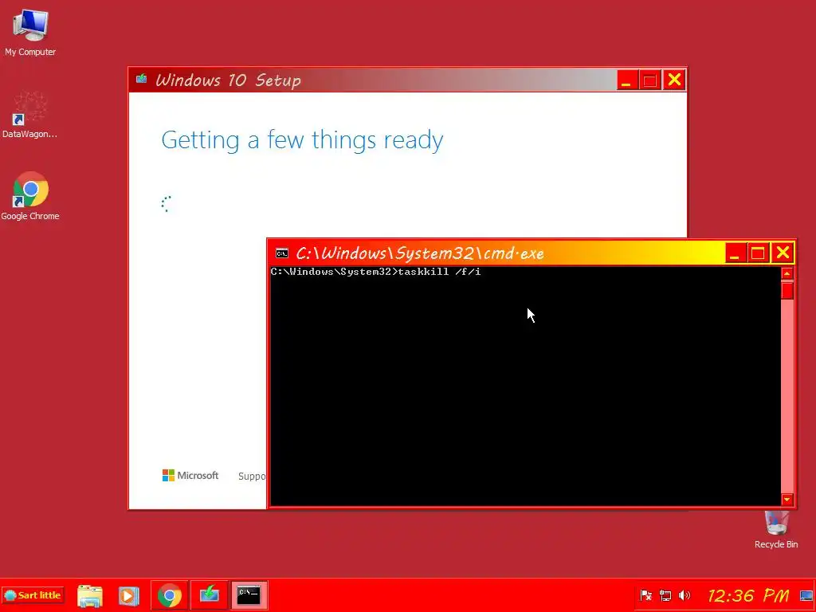This screenshot has height=612, width=816.
Task: Click the cmd.exe title bar system icon
Action: point(282,253)
